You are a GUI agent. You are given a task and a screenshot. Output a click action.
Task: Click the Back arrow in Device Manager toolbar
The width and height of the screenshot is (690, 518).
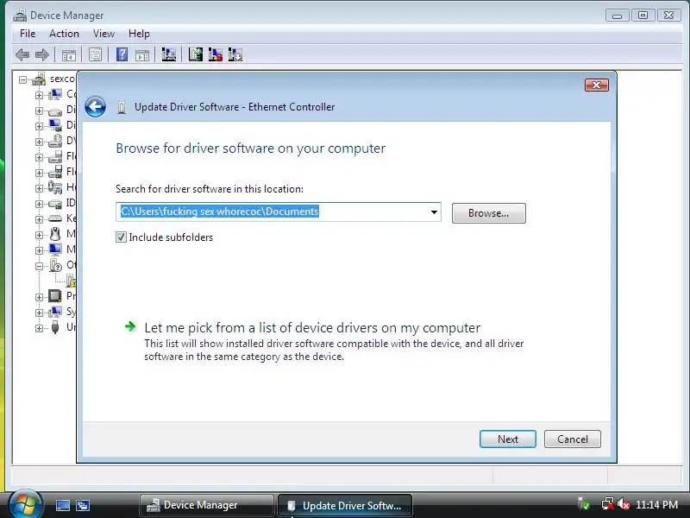(x=22, y=55)
